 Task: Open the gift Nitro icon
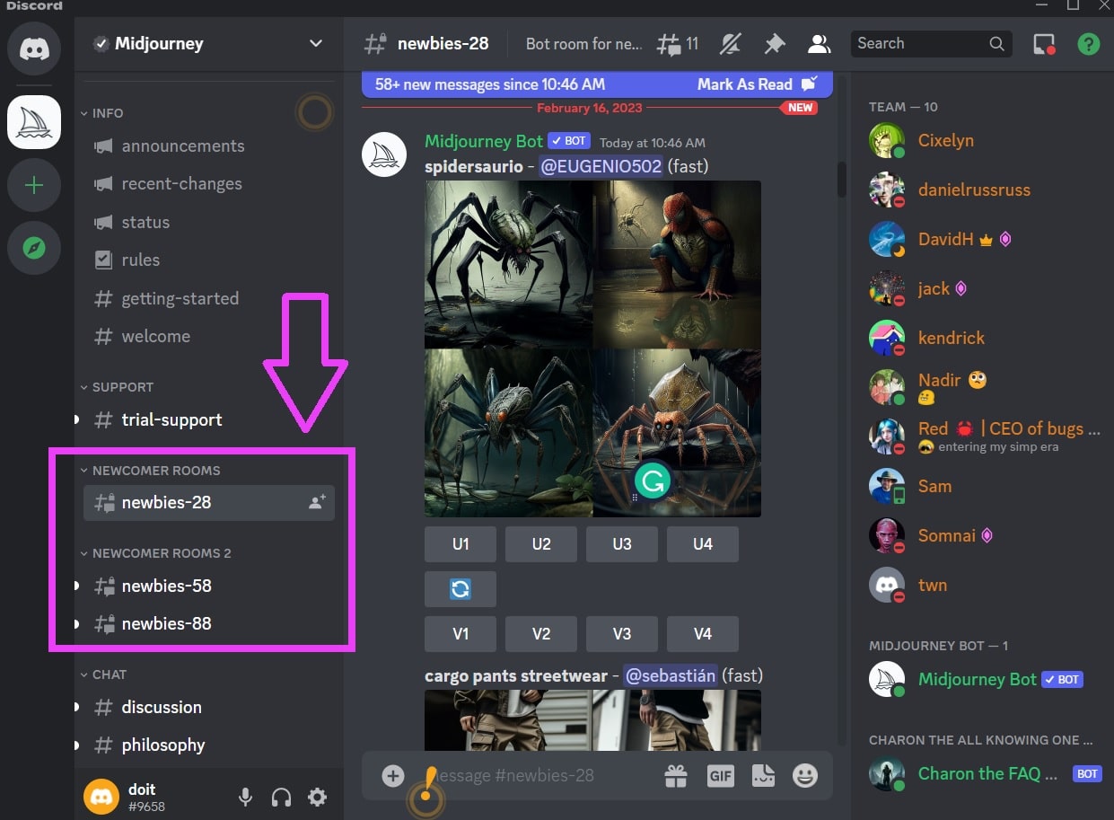click(x=675, y=776)
